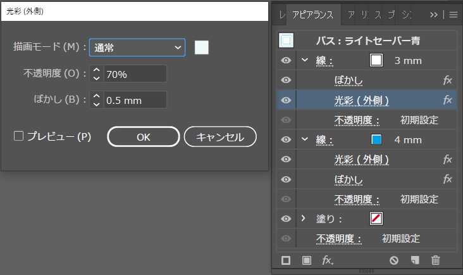Open 不透明度 link under white stroke
The height and width of the screenshot is (275, 463).
(357, 120)
